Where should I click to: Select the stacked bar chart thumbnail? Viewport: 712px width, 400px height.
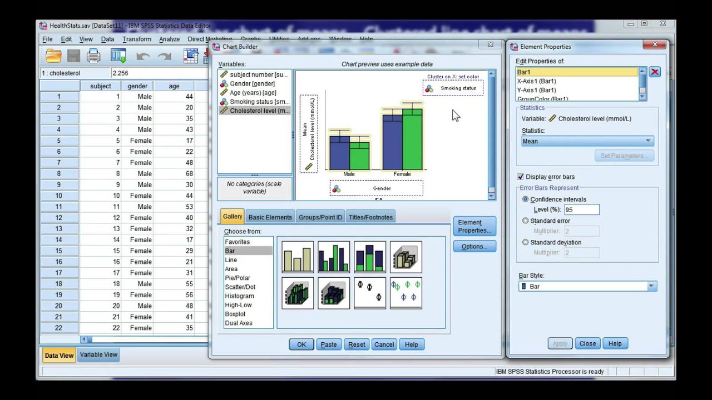pos(370,257)
